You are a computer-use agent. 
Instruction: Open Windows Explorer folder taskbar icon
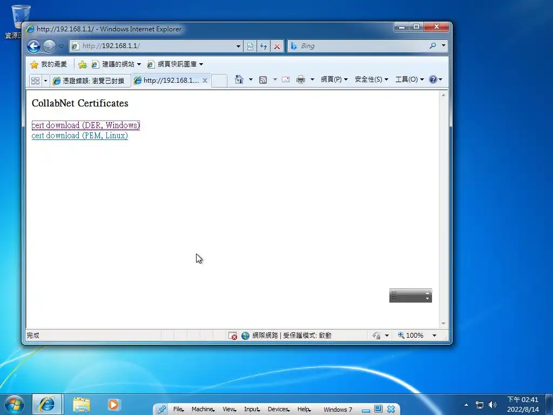82,405
